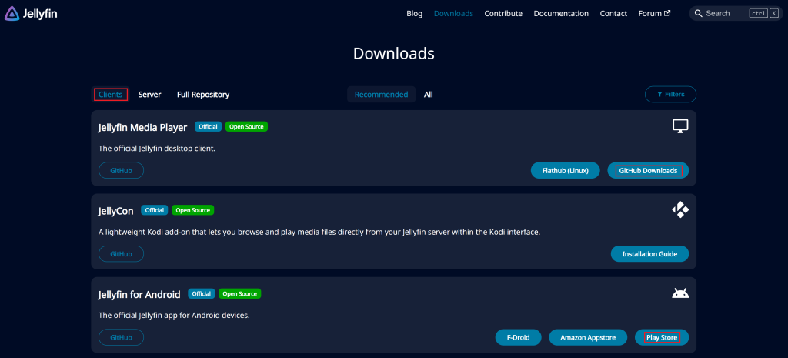Click Official badge on Jellyfin Media Player
Viewport: 788px width, 358px height.
coord(208,127)
